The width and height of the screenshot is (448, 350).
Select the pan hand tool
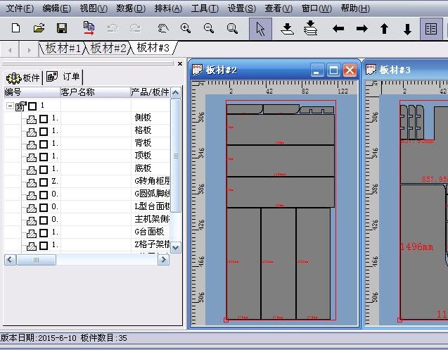[x=162, y=29]
